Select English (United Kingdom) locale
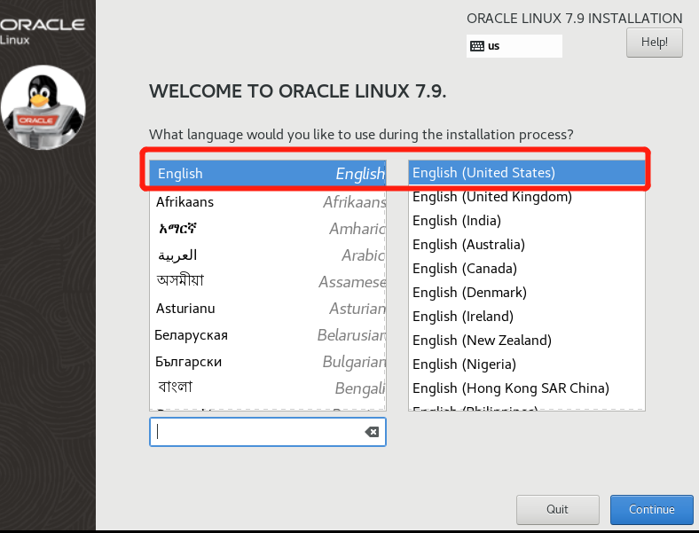Screen dimensions: 699x533 click(x=527, y=197)
